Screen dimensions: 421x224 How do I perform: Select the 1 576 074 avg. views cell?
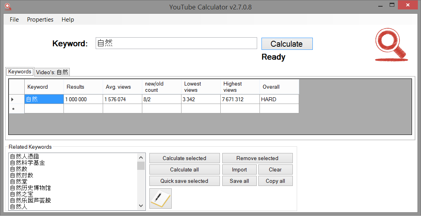tap(122, 99)
